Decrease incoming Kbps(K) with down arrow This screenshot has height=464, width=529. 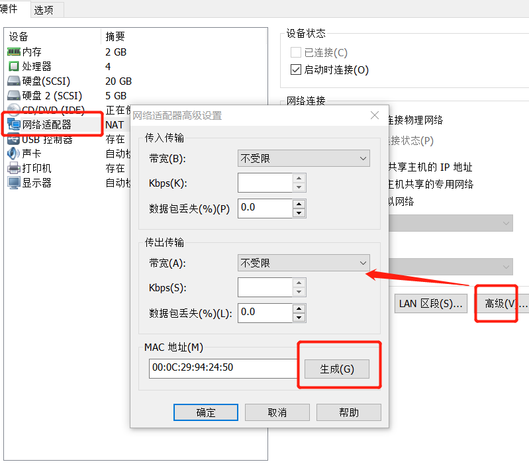(x=299, y=187)
